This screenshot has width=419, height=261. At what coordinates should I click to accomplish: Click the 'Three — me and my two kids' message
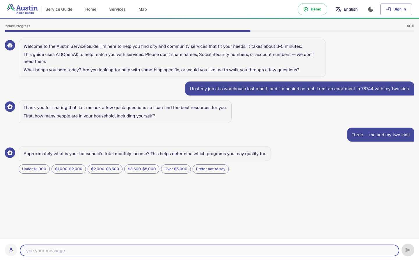[381, 135]
